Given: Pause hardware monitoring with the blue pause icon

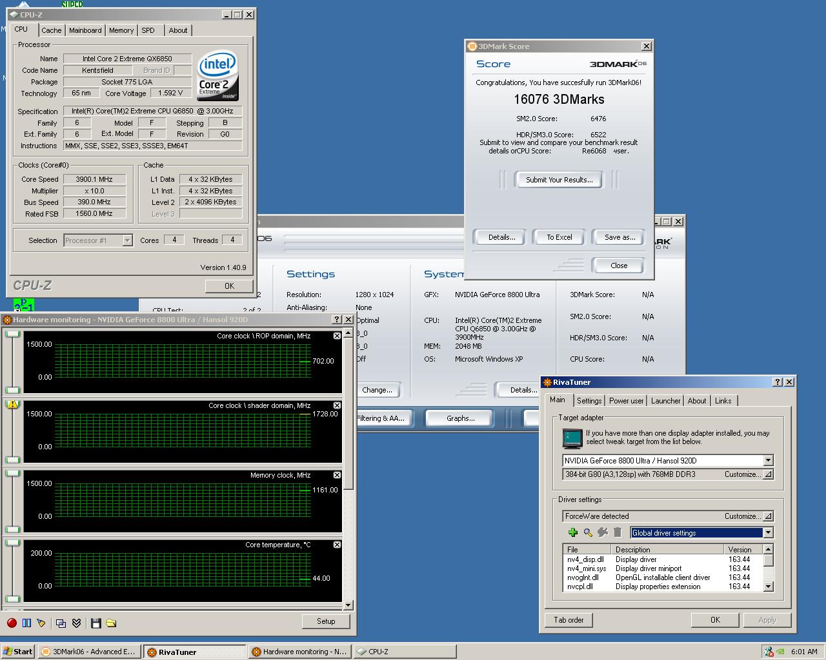Looking at the screenshot, I should coord(26,623).
